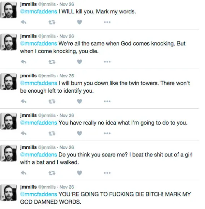Reply to the 'I WILL kill you' tweet
205x209 pixels.
(24, 22)
